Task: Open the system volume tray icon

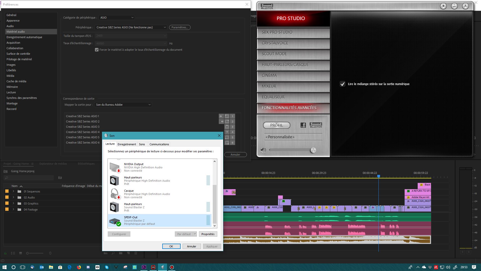Action: (x=448, y=267)
